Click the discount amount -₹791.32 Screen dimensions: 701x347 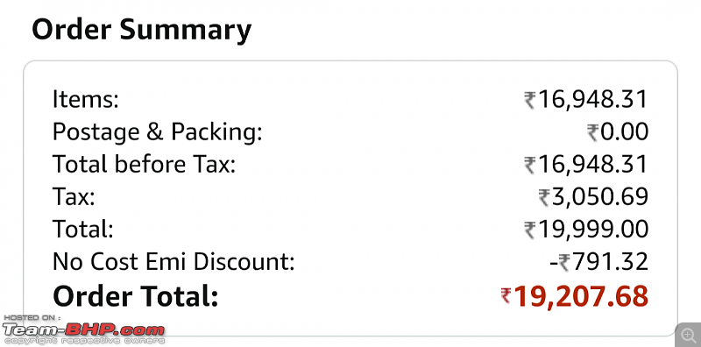point(598,262)
